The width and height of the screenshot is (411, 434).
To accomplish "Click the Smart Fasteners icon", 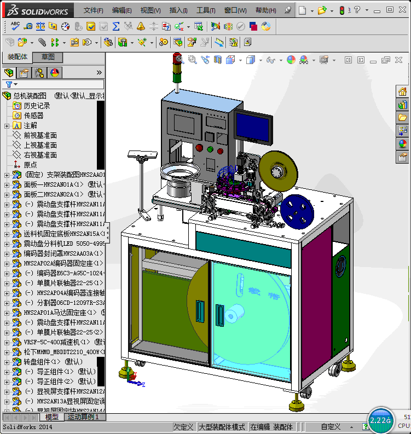I will coord(74,42).
